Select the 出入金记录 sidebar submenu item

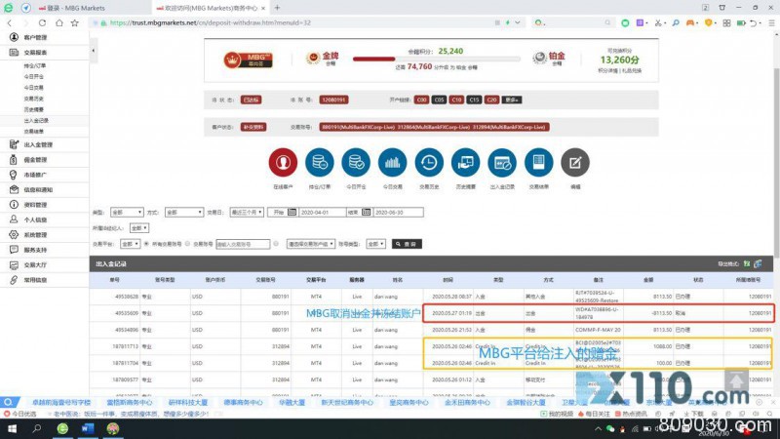[x=36, y=120]
